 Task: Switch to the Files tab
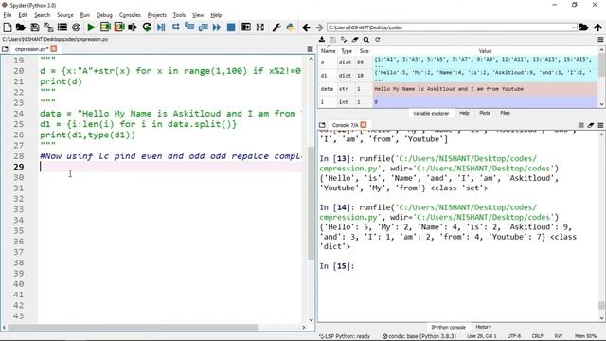505,113
